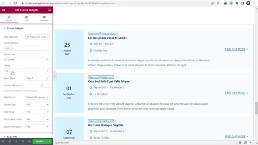258x145 pixels.
Task: Click the Number of Events field
Action: point(45,85)
